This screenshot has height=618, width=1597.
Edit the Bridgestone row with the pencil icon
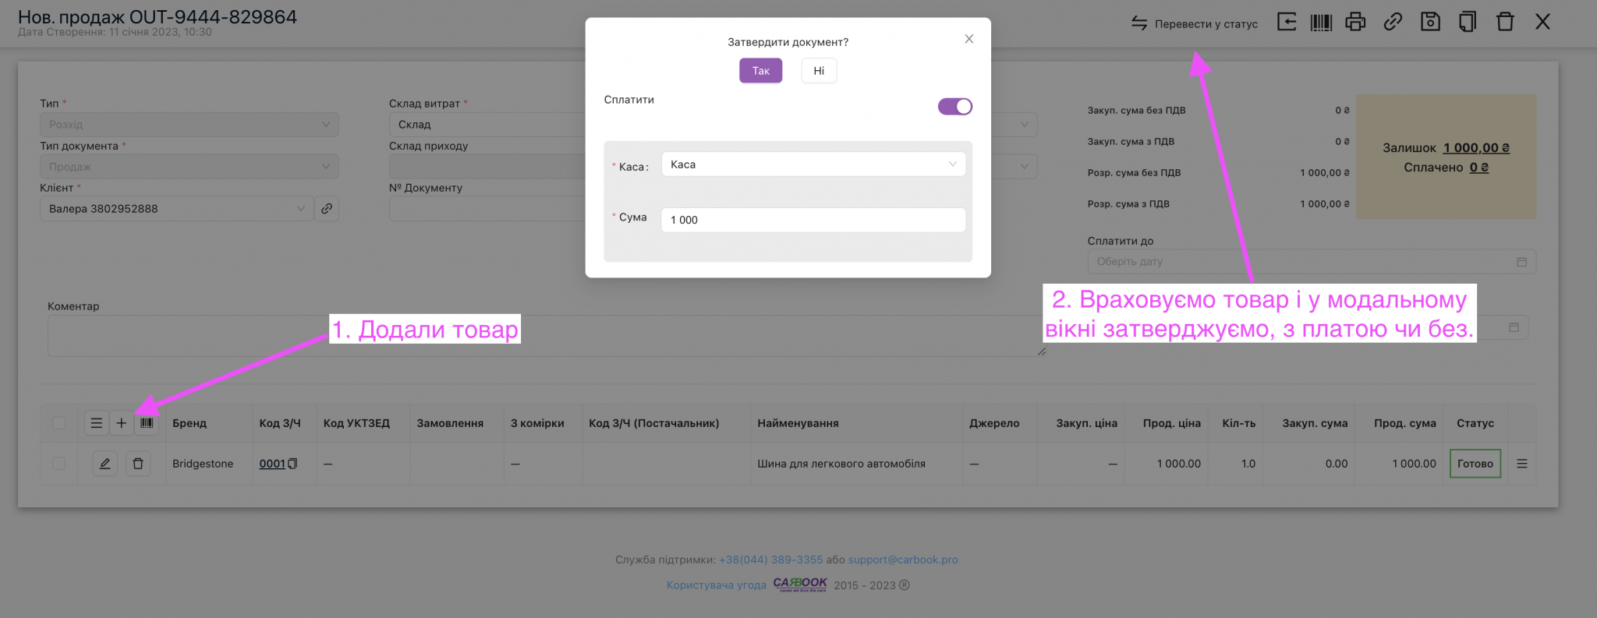104,464
